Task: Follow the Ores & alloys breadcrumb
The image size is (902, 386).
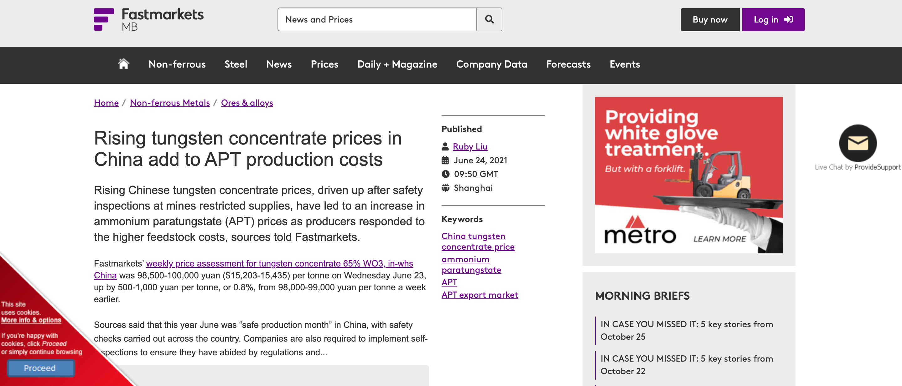Action: coord(247,103)
